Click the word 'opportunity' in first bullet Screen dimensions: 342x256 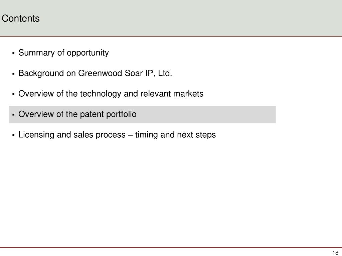(88, 53)
